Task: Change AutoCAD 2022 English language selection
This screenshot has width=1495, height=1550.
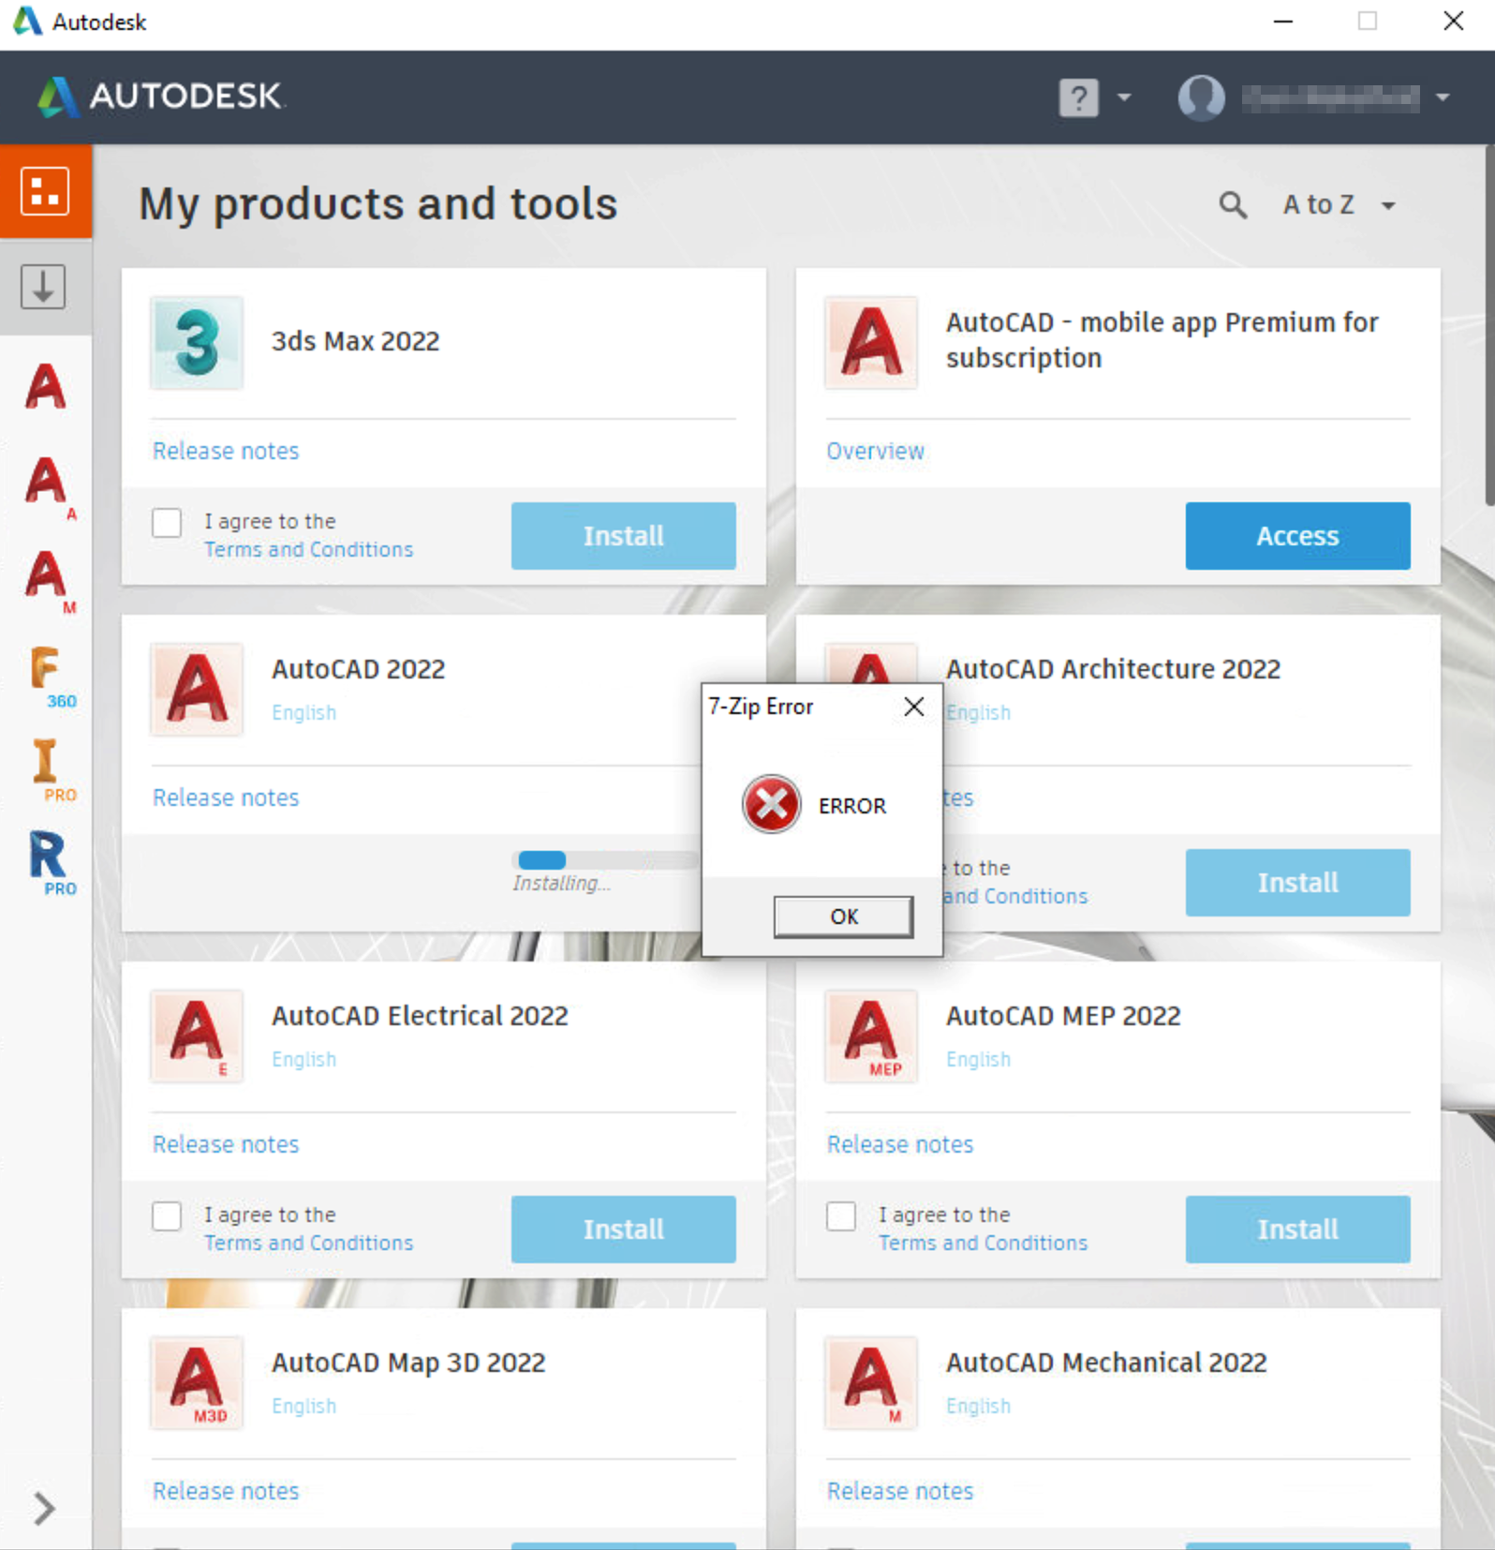Action: coord(303,712)
